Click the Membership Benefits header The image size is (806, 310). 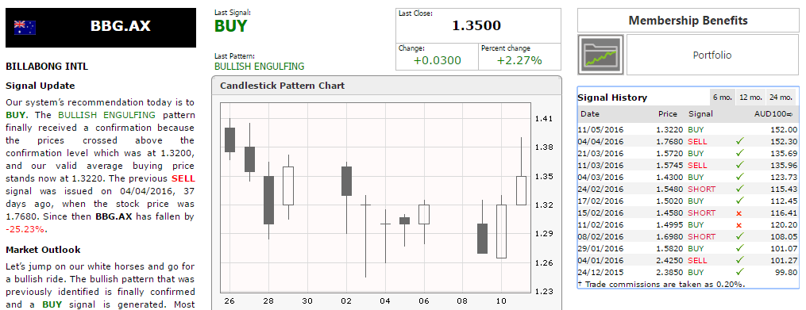688,21
